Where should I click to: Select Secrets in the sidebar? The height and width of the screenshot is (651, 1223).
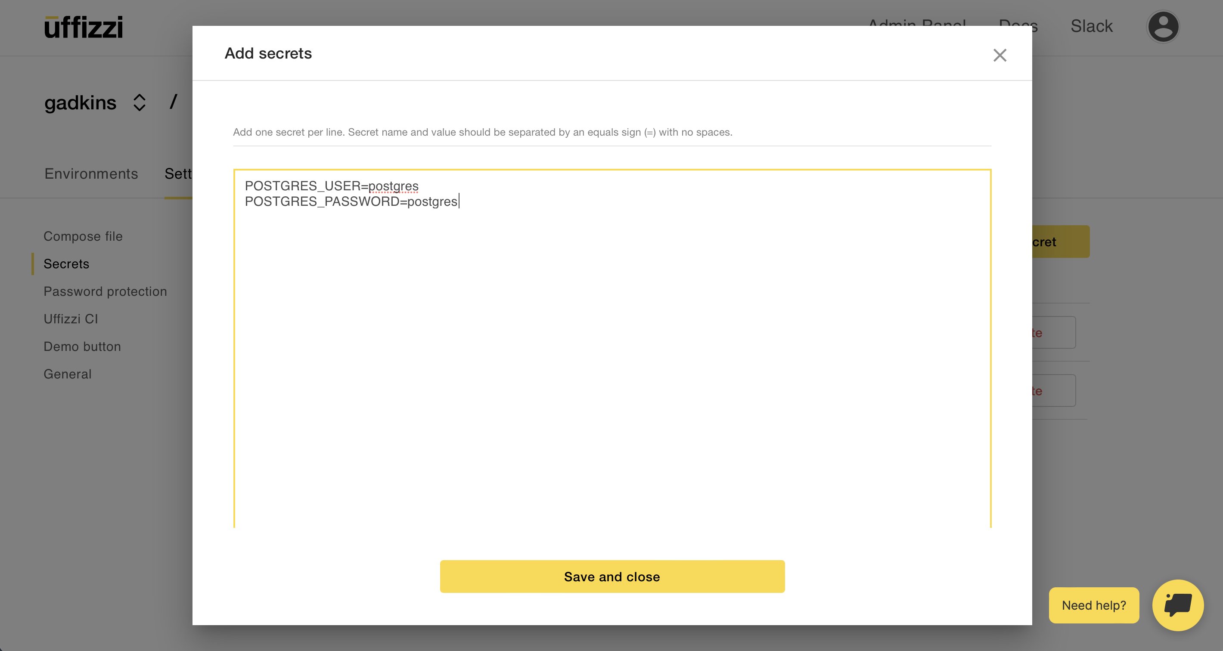tap(66, 263)
